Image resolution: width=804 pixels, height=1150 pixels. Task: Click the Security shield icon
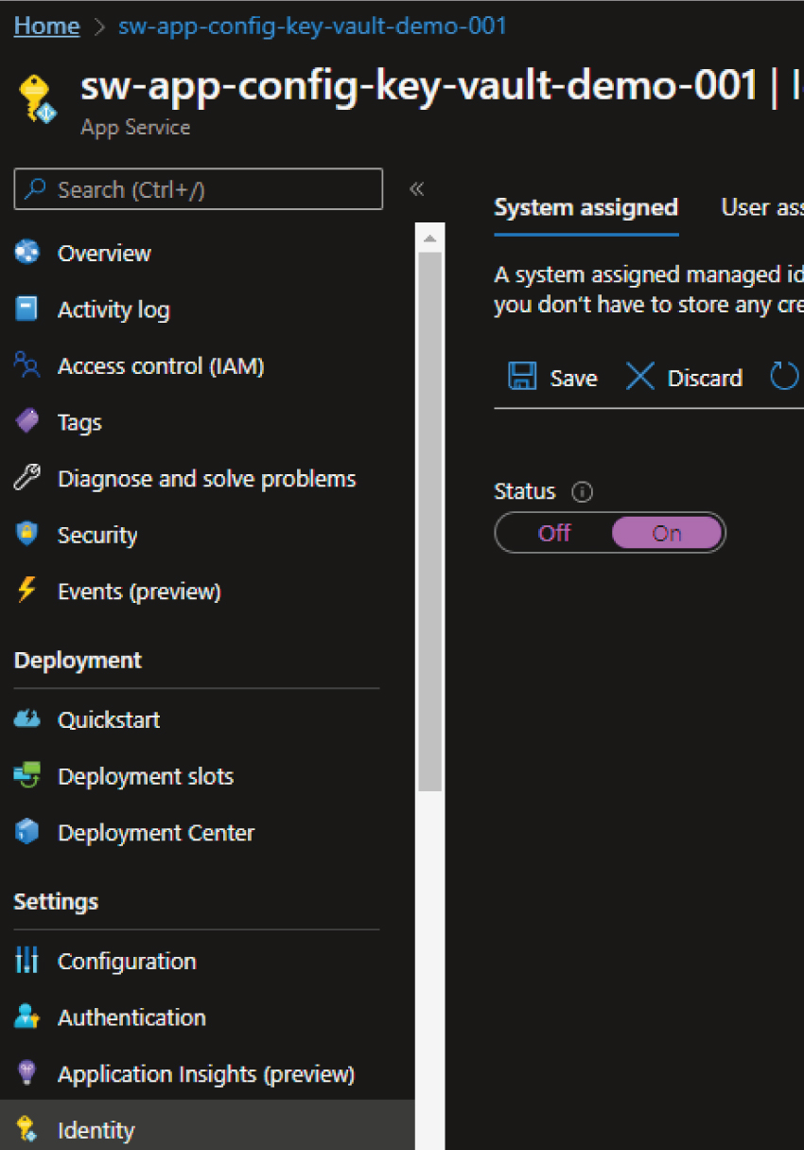[x=26, y=535]
